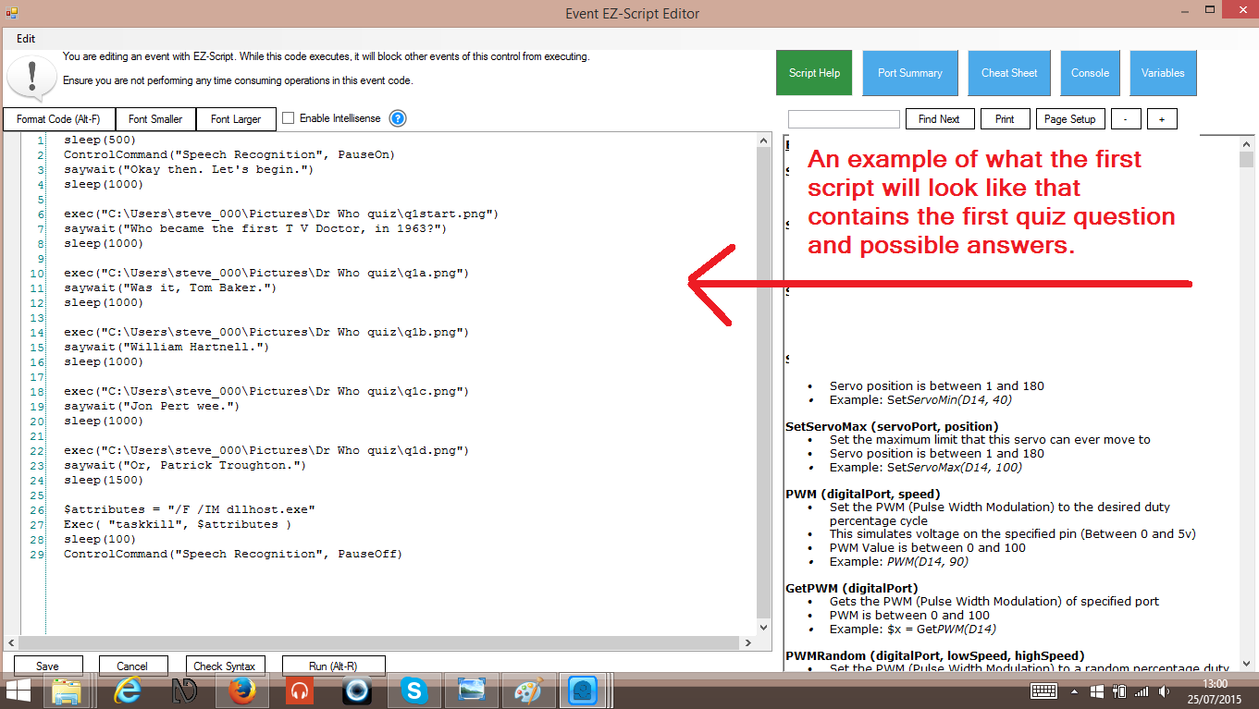Click the Cancel button
The image size is (1259, 709).
click(x=132, y=666)
